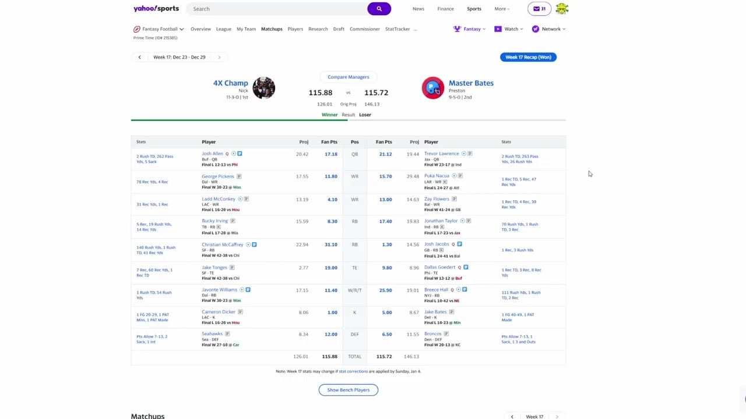Screen dimensions: 746x419
Task: Click Week 17: Dec 23 - Dec 29 label
Action: [180, 57]
